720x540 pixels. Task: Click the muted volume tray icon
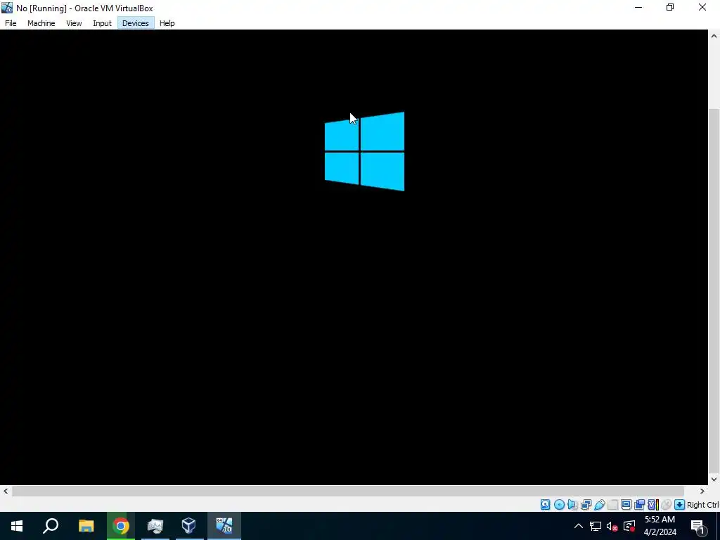(612, 526)
